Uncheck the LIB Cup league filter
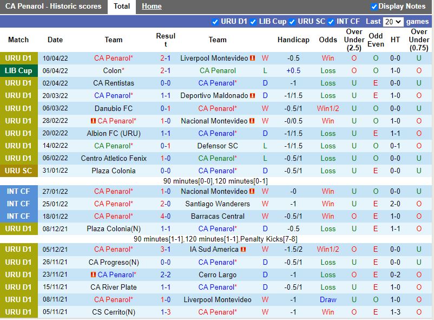The height and width of the screenshot is (320, 434). point(253,22)
